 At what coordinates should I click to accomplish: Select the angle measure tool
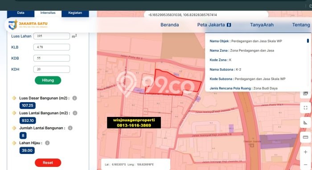pyautogui.click(x=305, y=123)
